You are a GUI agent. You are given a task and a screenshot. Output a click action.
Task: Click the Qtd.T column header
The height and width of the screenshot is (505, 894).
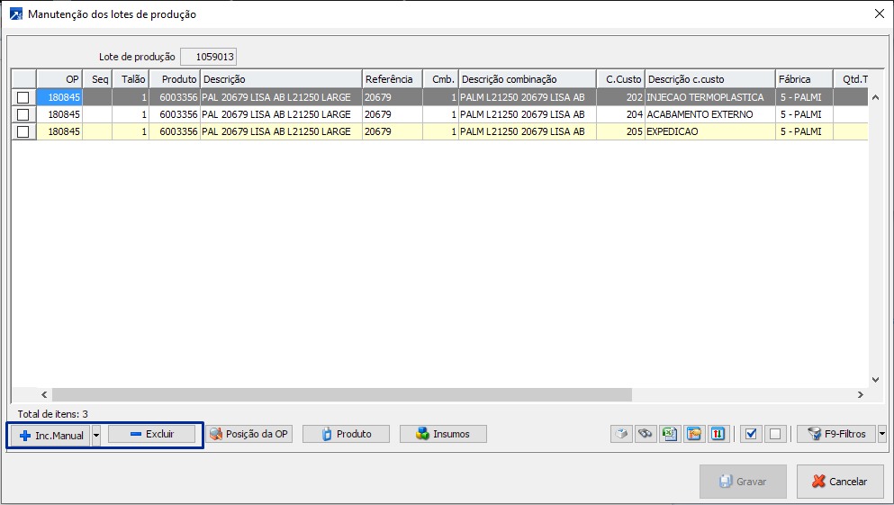(x=852, y=79)
